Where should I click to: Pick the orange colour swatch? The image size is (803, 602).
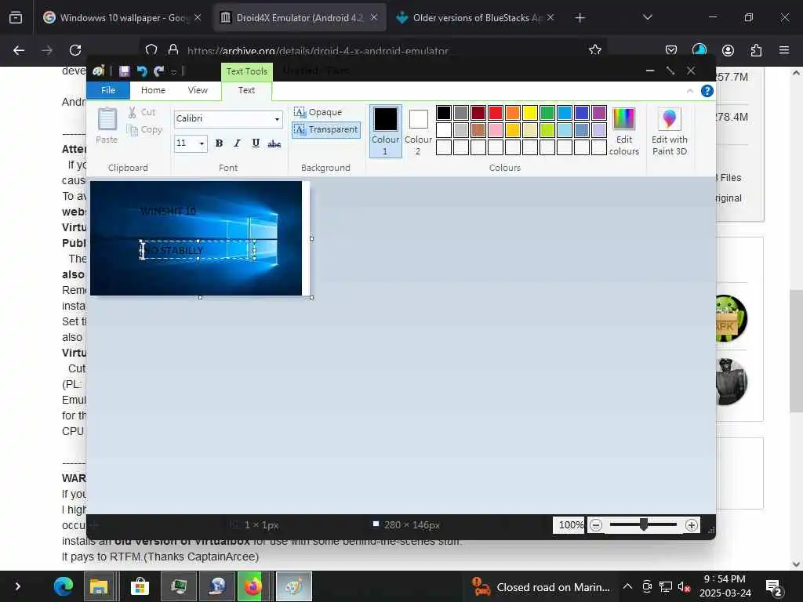[513, 113]
